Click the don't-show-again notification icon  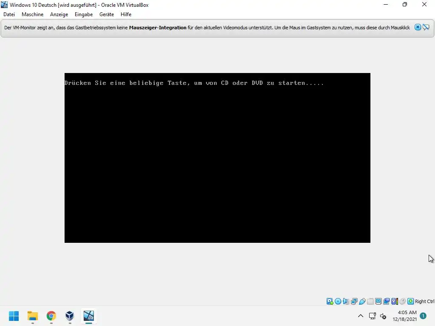(x=426, y=27)
